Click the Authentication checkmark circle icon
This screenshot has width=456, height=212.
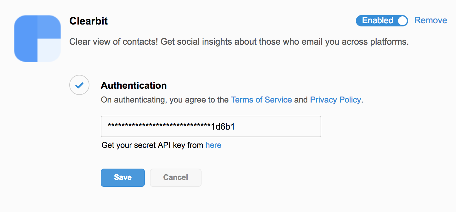click(79, 85)
